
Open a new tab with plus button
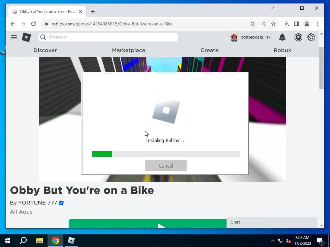pyautogui.click(x=93, y=12)
